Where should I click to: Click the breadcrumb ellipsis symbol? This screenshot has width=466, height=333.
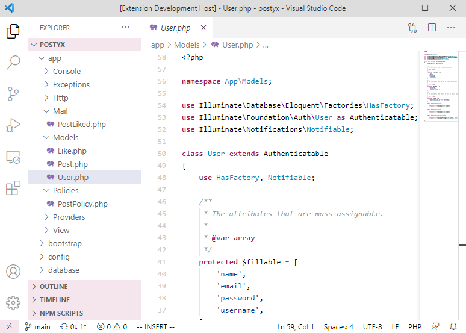pos(266,45)
